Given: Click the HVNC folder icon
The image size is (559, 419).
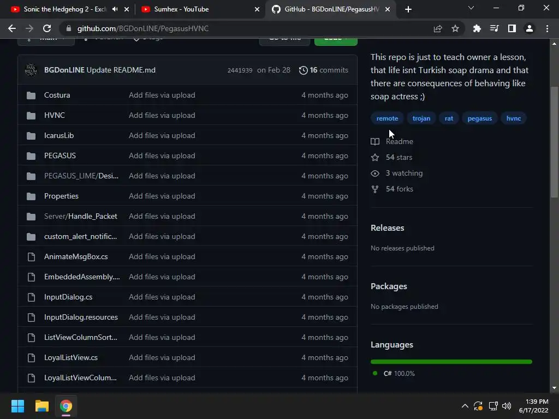Looking at the screenshot, I should (x=31, y=116).
